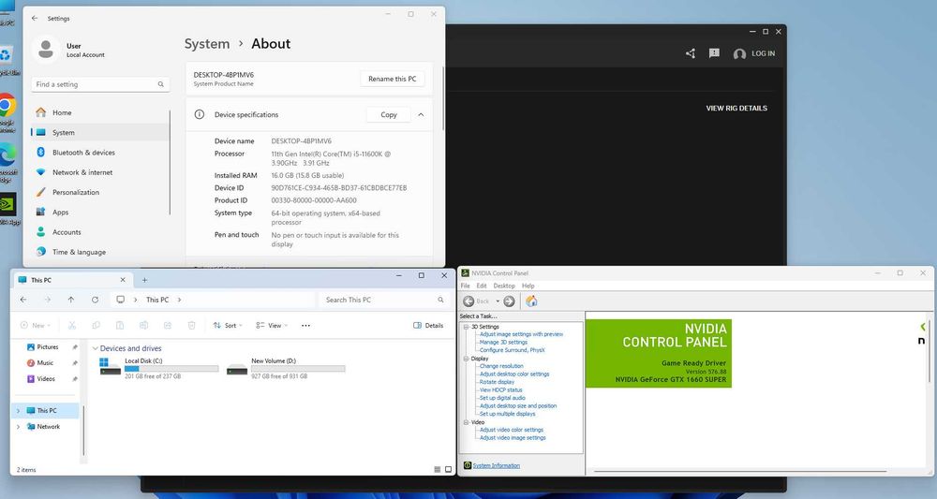Collapse 3D Settings tree node

pyautogui.click(x=466, y=327)
